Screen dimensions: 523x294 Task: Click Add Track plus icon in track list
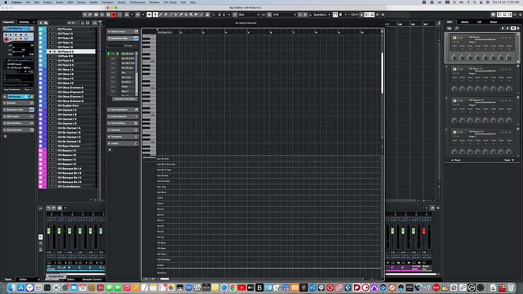41,22
